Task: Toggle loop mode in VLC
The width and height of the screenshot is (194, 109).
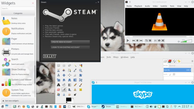Action: pos(159,41)
